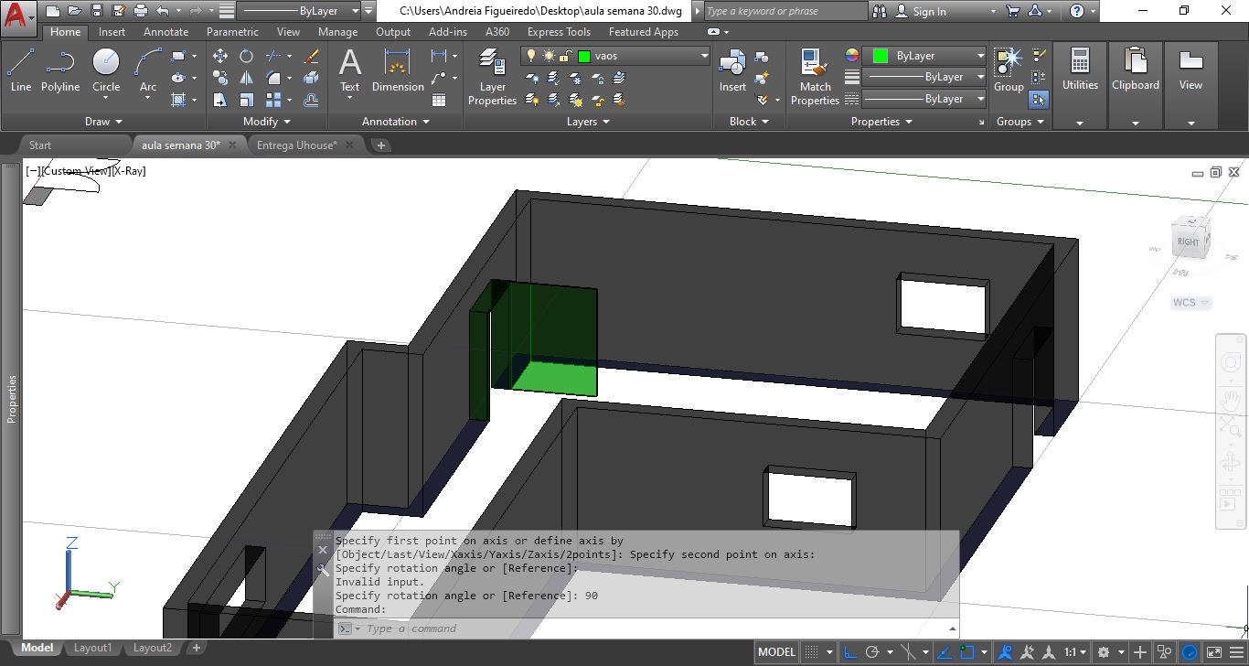Switch to Entrega Uhouse drawing tab
1249x666 pixels.
pyautogui.click(x=296, y=145)
